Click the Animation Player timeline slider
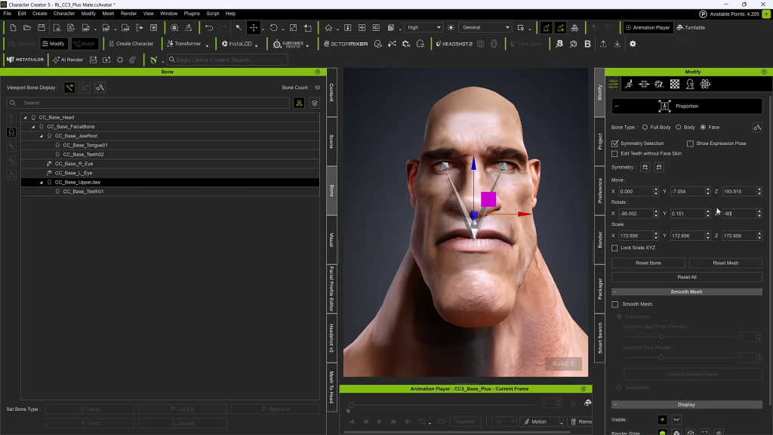Screen dimensions: 773x435 pos(442,405)
